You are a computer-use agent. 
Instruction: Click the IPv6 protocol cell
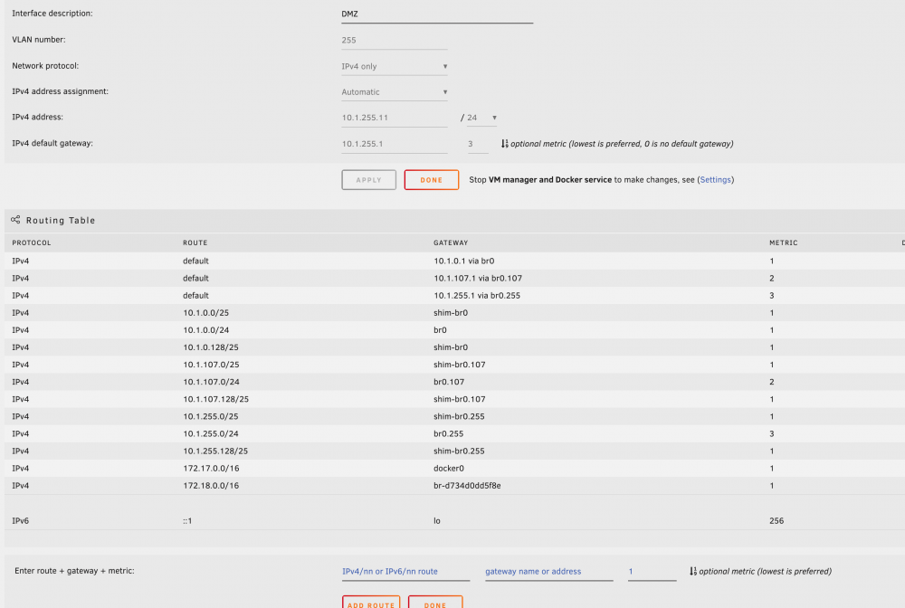click(20, 521)
